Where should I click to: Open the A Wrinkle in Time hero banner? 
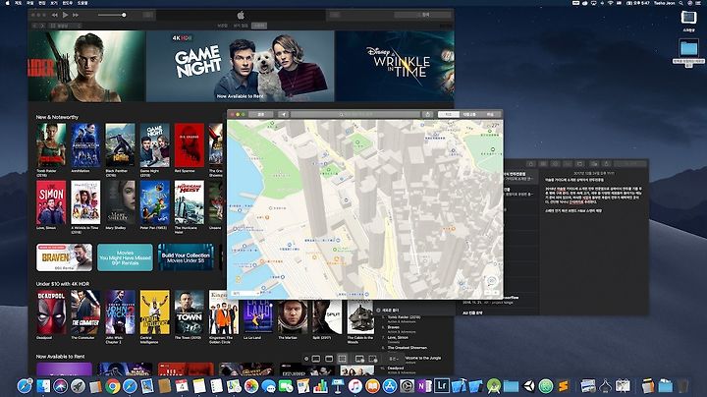click(395, 66)
